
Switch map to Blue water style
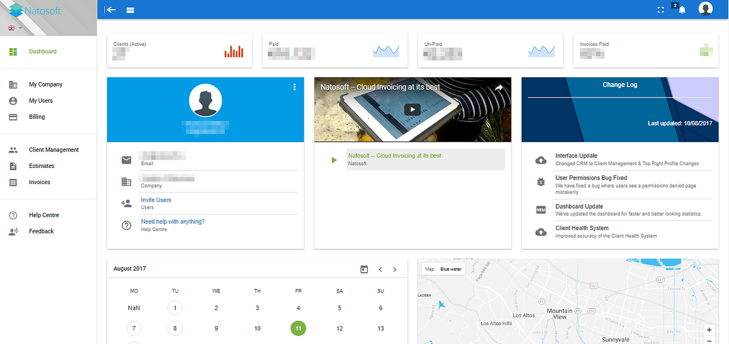click(x=451, y=269)
